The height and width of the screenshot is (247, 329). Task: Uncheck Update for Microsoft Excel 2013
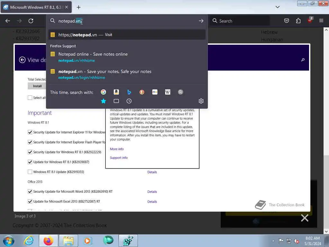[30, 201]
